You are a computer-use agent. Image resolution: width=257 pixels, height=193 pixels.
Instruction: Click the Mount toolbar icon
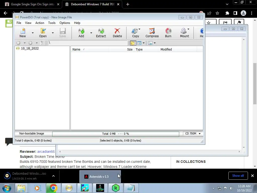(x=184, y=33)
